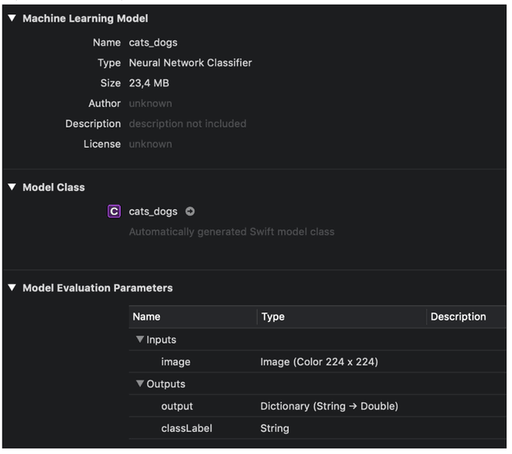Collapse the Model Evaluation Parameters section
This screenshot has width=512, height=454.
click(x=12, y=288)
